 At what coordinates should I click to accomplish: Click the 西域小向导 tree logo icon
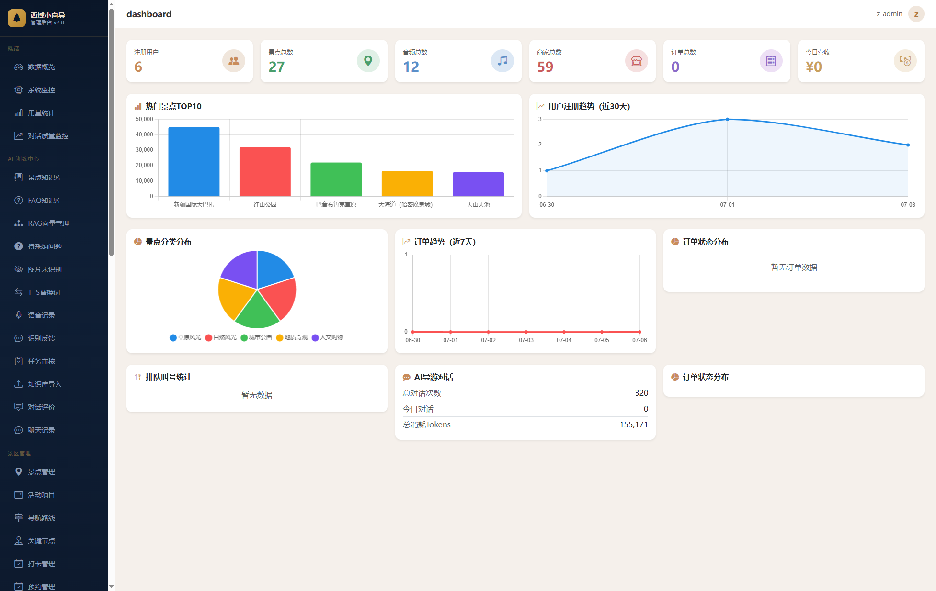pos(17,18)
